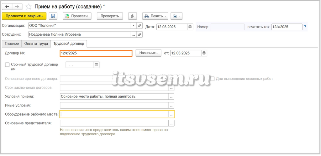The image size is (321, 156).
Task: Open calendar picker for Дата field
Action: tap(190, 27)
